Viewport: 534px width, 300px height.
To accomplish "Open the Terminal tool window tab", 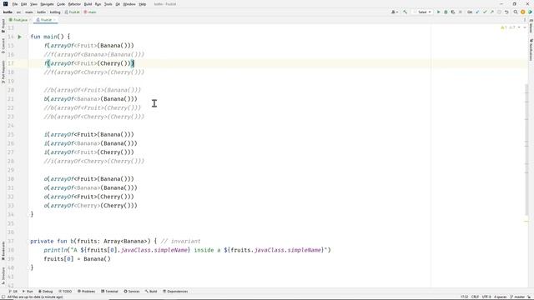I will [109, 292].
